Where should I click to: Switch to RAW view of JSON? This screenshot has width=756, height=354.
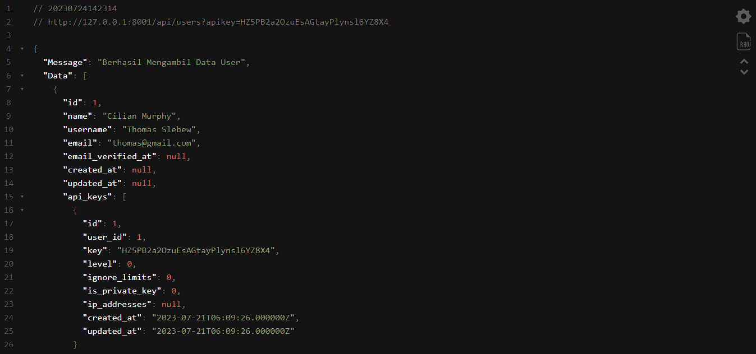[744, 42]
